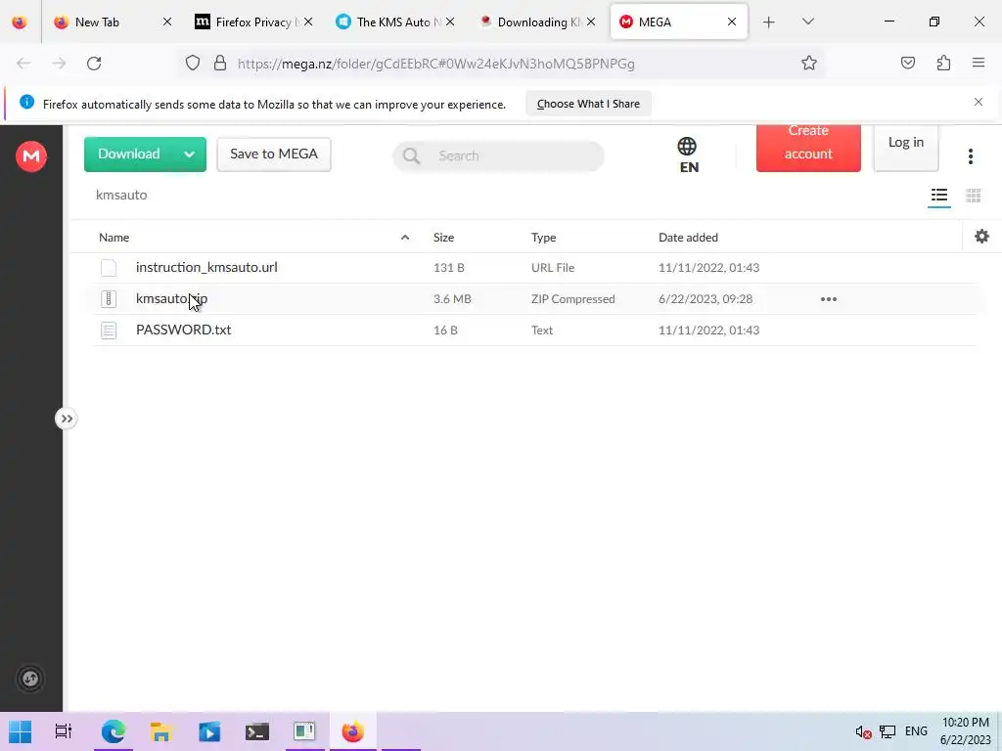Toggle the Name sort direction arrow
This screenshot has height=751, width=1002.
(x=404, y=238)
